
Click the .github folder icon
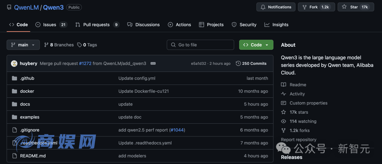tap(15, 78)
